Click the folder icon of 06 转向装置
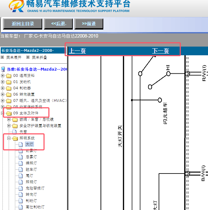The image size is (208, 210). tap(9, 95)
